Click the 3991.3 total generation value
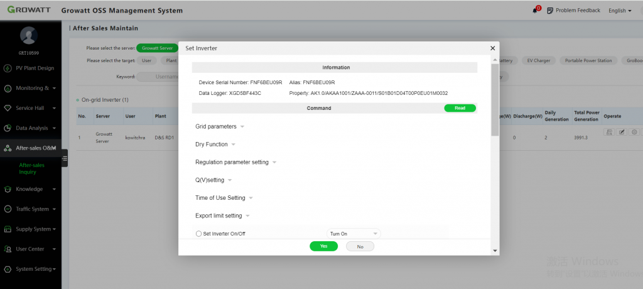This screenshot has width=643, height=289. pyautogui.click(x=581, y=138)
